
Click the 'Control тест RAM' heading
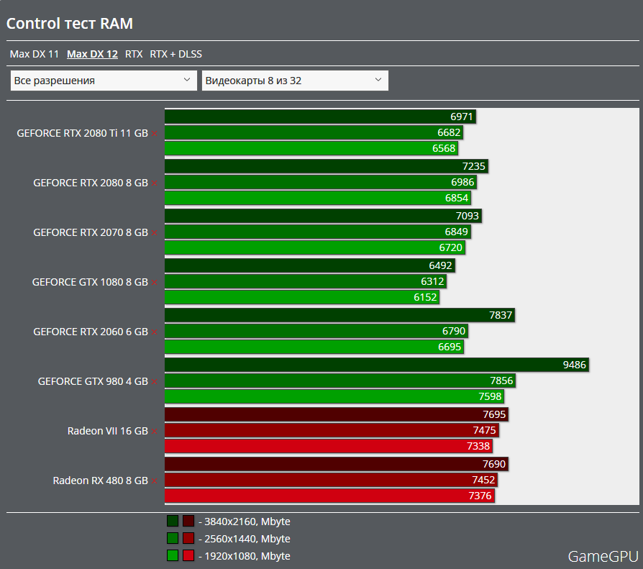point(70,24)
